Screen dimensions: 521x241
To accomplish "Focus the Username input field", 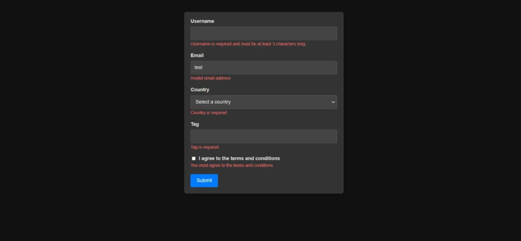I will pos(264,34).
